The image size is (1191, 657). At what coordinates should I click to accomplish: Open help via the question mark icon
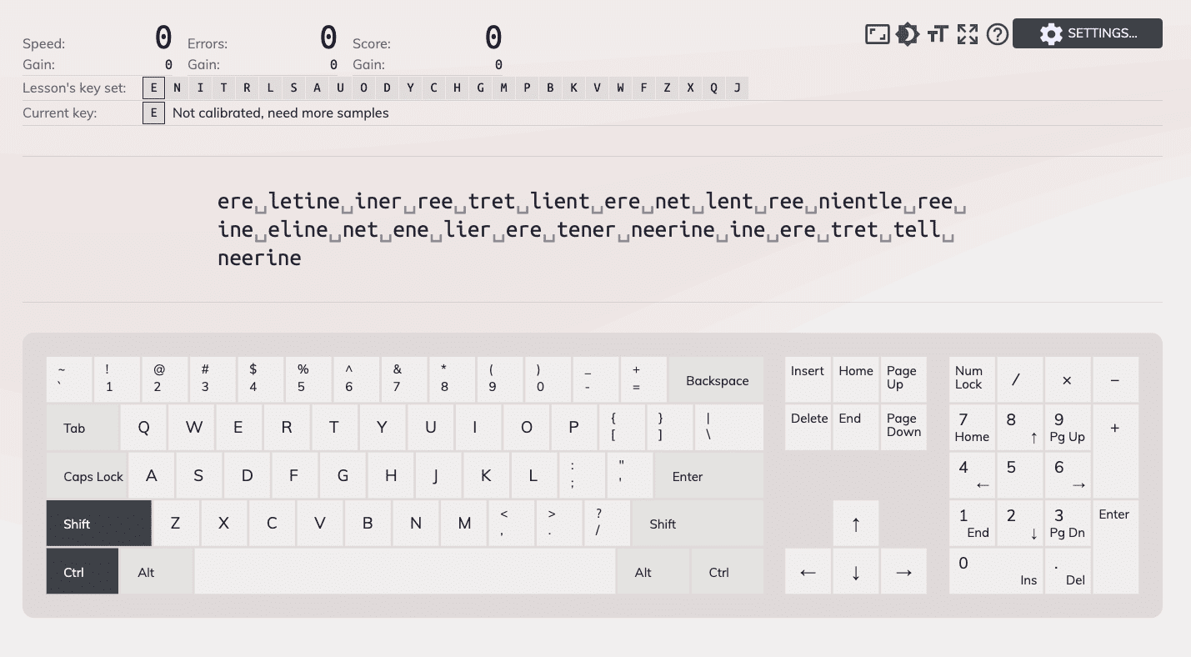click(997, 34)
